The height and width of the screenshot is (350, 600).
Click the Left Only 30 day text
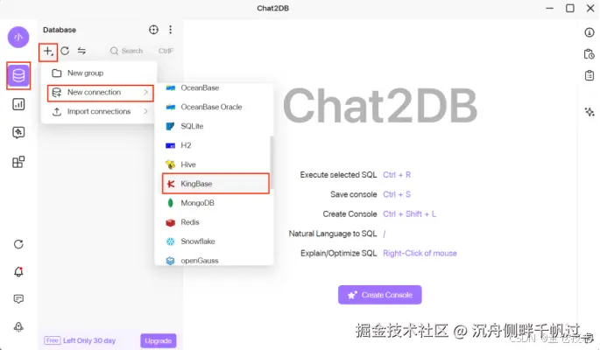coord(89,340)
